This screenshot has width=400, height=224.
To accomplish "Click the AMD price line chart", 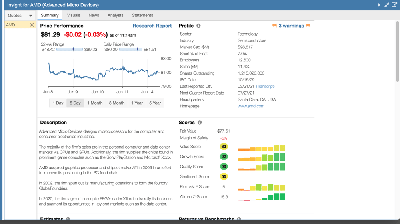I will (x=103, y=73).
